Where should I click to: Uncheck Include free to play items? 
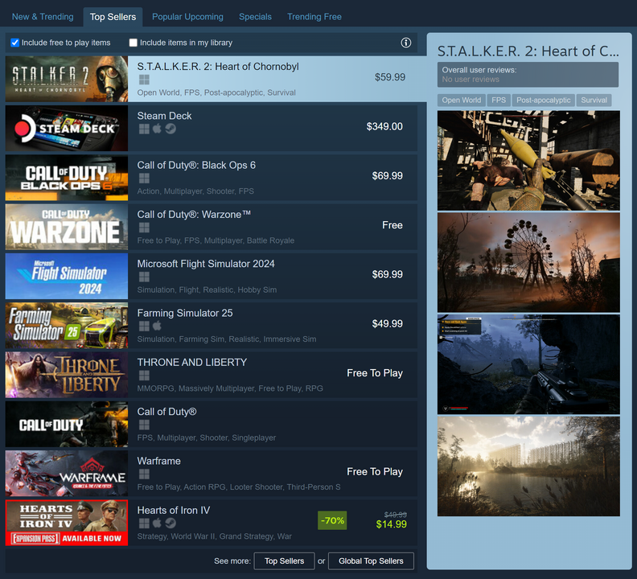click(x=15, y=43)
